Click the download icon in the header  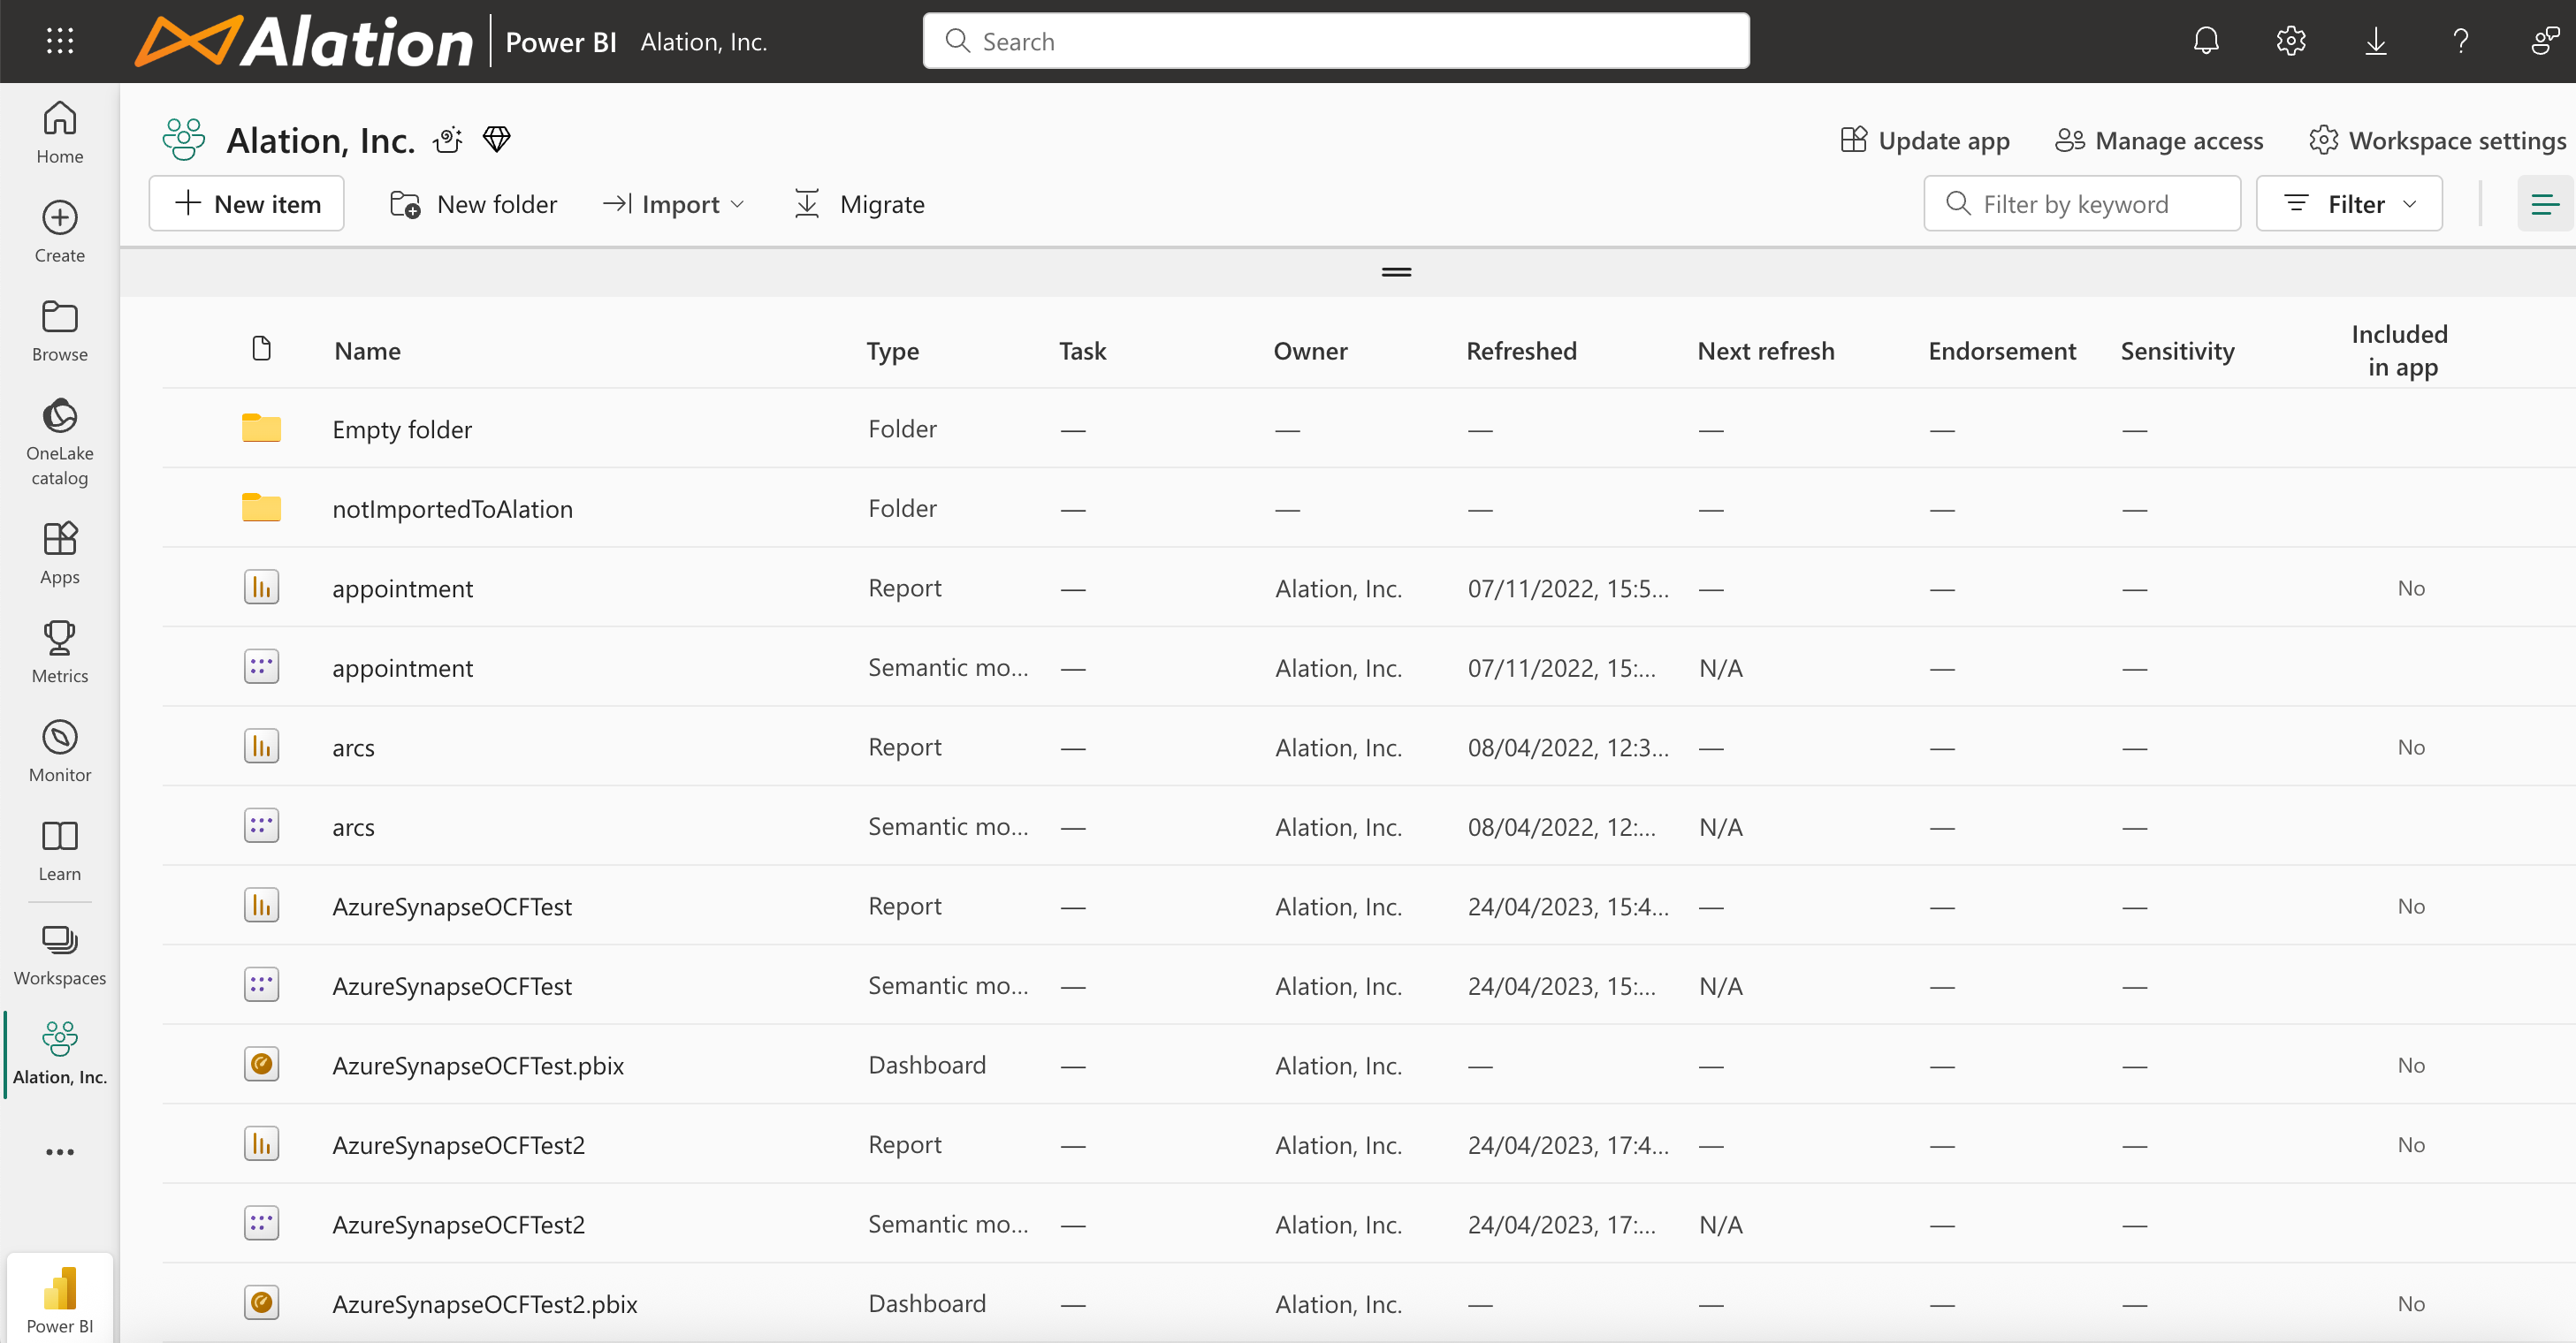(x=2376, y=41)
